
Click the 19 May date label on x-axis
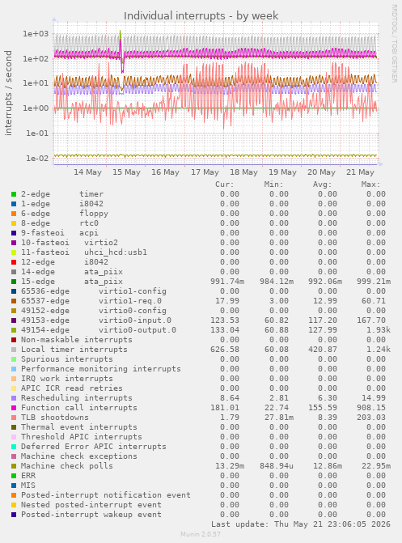click(282, 172)
